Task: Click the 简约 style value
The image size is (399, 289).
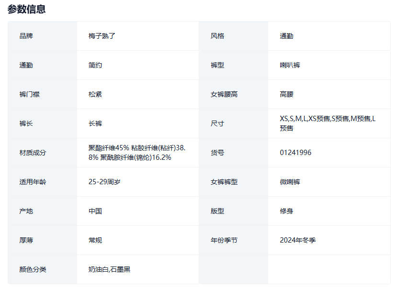Action: point(95,65)
